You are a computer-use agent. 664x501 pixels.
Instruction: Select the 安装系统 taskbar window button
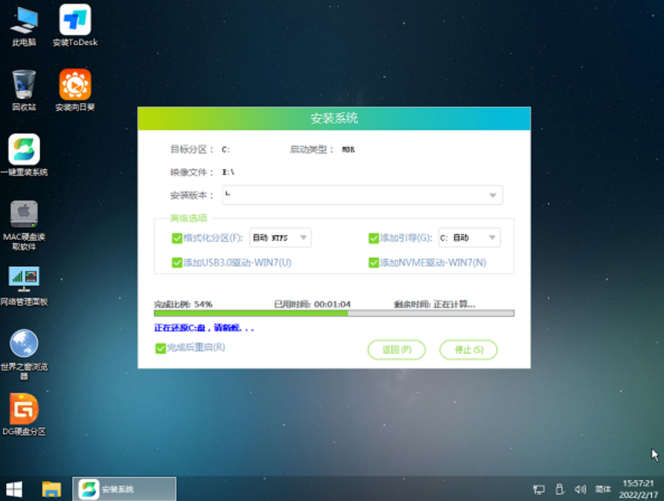124,489
